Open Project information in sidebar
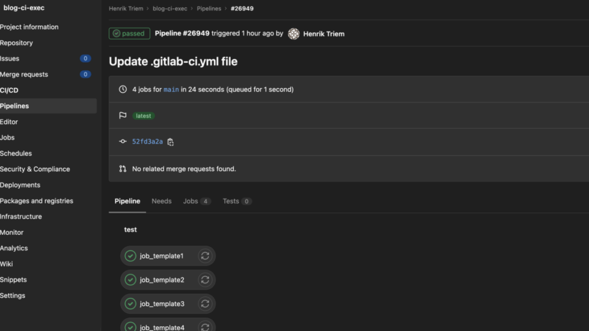589x331 pixels. point(29,27)
